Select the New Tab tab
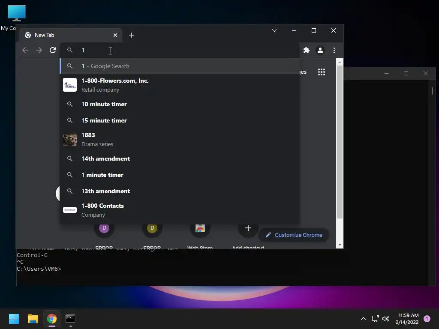The height and width of the screenshot is (329, 439). (x=71, y=35)
